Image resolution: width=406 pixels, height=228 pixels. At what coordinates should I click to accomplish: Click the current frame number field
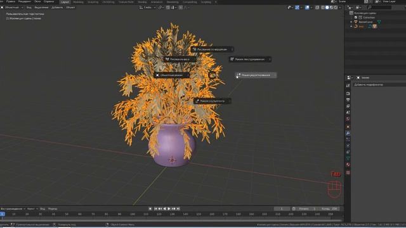pyautogui.click(x=282, y=208)
